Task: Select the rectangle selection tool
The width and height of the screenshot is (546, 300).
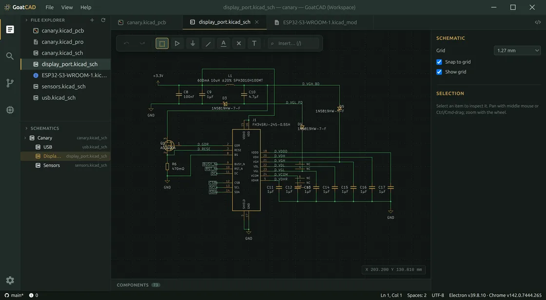Action: coord(162,43)
